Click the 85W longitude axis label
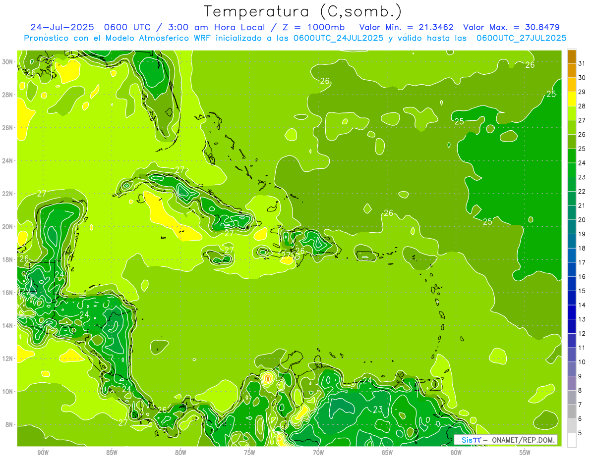This screenshot has width=595, height=459. 112,452
